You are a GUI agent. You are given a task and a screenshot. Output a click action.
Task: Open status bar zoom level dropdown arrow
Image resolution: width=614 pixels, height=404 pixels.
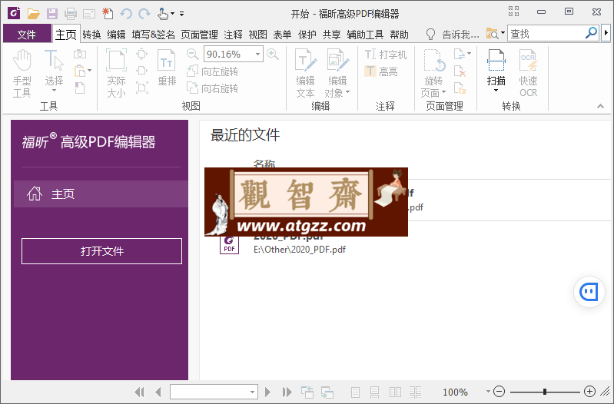(x=488, y=391)
